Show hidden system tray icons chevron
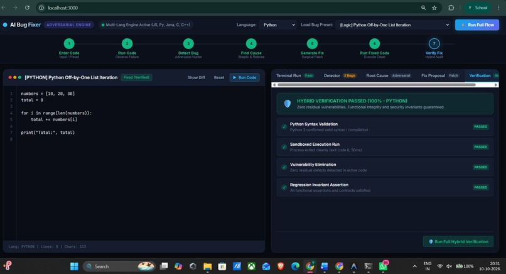Image resolution: width=506 pixels, height=274 pixels. 414,266
